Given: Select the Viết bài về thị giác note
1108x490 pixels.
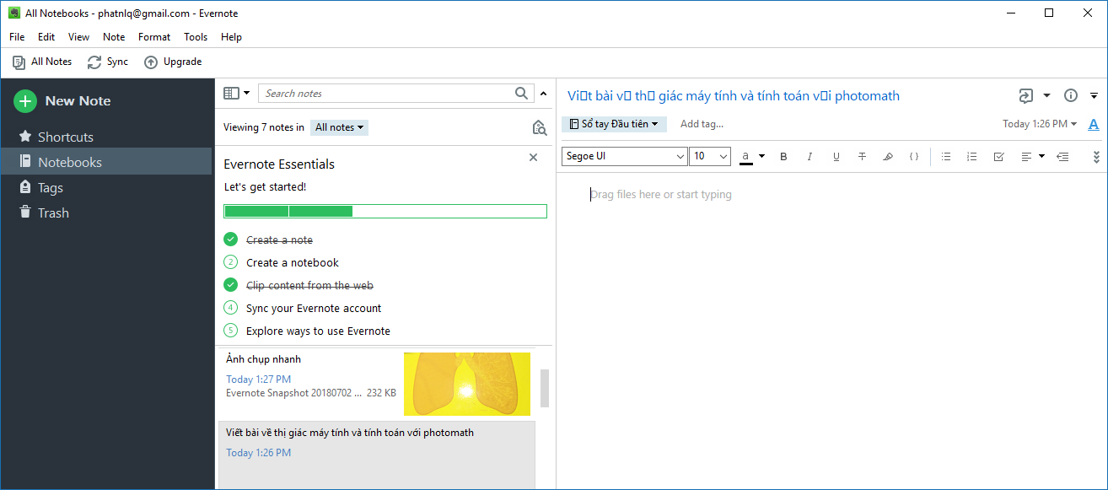Looking at the screenshot, I should pos(376,455).
